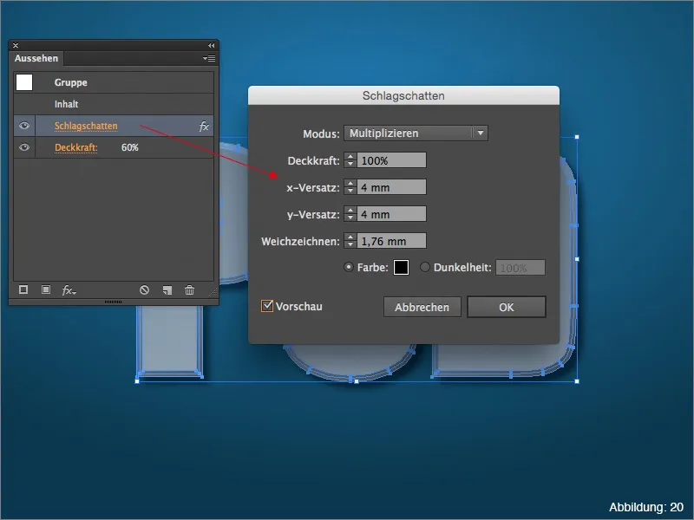Click the Schlagschatten dialog title bar

pos(403,95)
